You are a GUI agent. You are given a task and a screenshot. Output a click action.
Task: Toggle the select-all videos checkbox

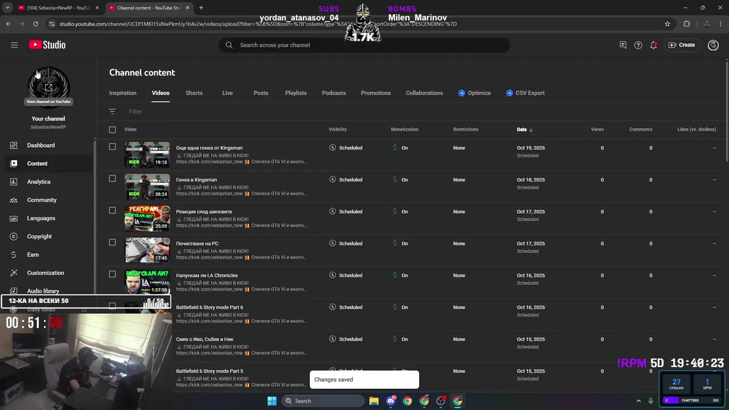pyautogui.click(x=112, y=130)
